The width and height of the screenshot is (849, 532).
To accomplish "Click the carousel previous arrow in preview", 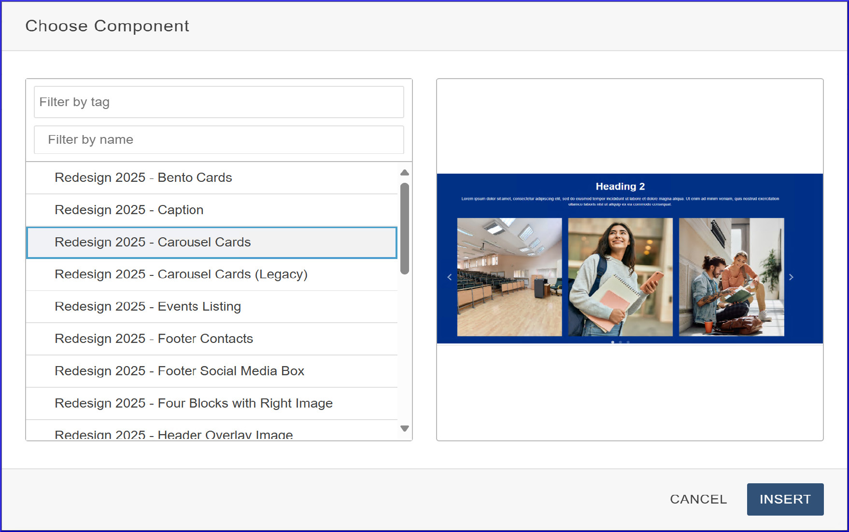I will [450, 277].
